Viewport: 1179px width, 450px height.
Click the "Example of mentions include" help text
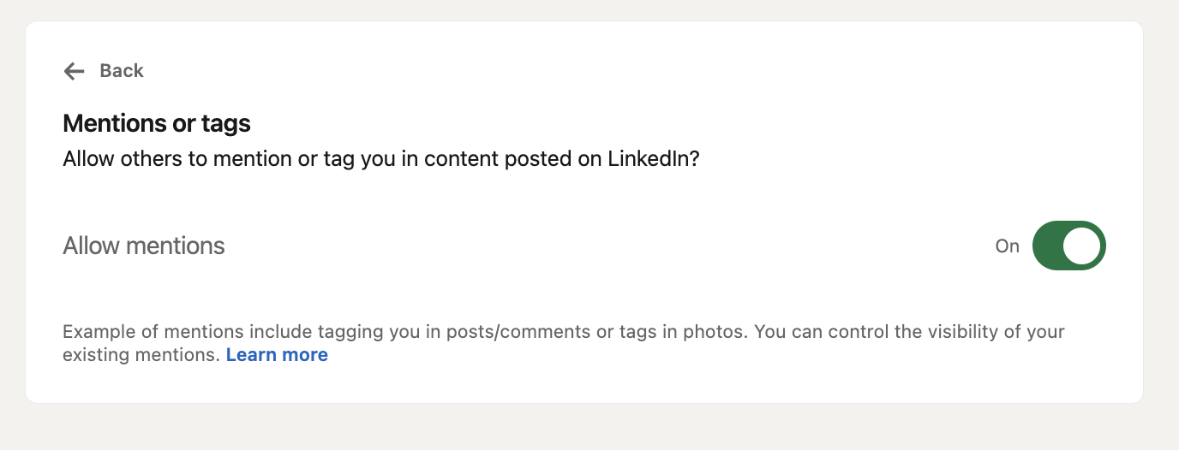click(x=171, y=332)
